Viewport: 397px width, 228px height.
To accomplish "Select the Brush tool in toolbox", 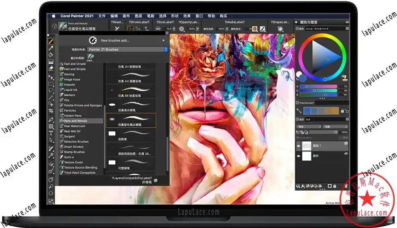I will pos(51,41).
